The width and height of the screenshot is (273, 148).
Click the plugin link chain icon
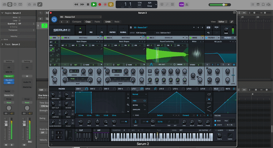pos(232,22)
